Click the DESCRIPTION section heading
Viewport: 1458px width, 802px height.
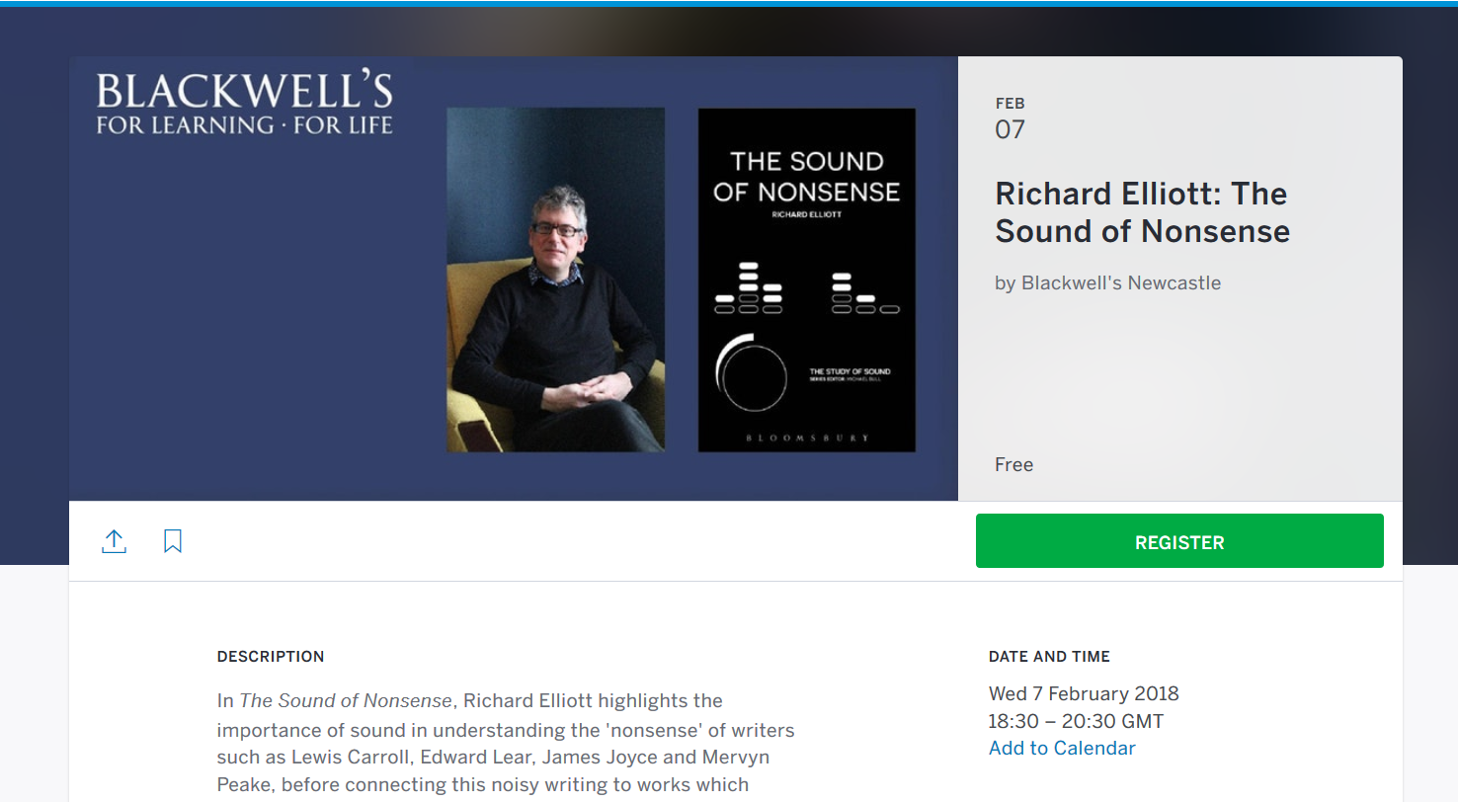point(270,656)
